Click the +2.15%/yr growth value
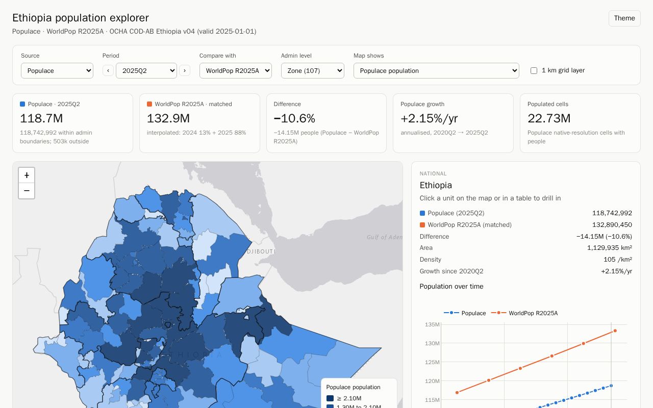 [429, 118]
